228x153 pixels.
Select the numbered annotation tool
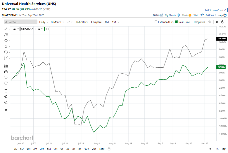pyautogui.click(x=6, y=52)
